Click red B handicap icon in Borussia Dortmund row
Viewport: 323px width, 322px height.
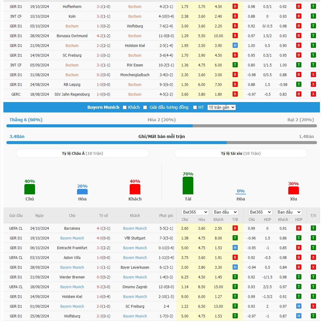click(299, 35)
